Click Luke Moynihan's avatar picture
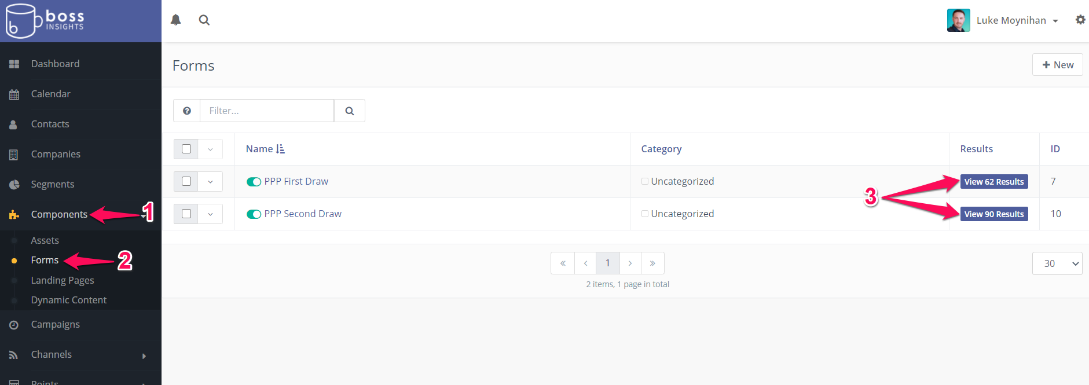The width and height of the screenshot is (1089, 385). 959,20
